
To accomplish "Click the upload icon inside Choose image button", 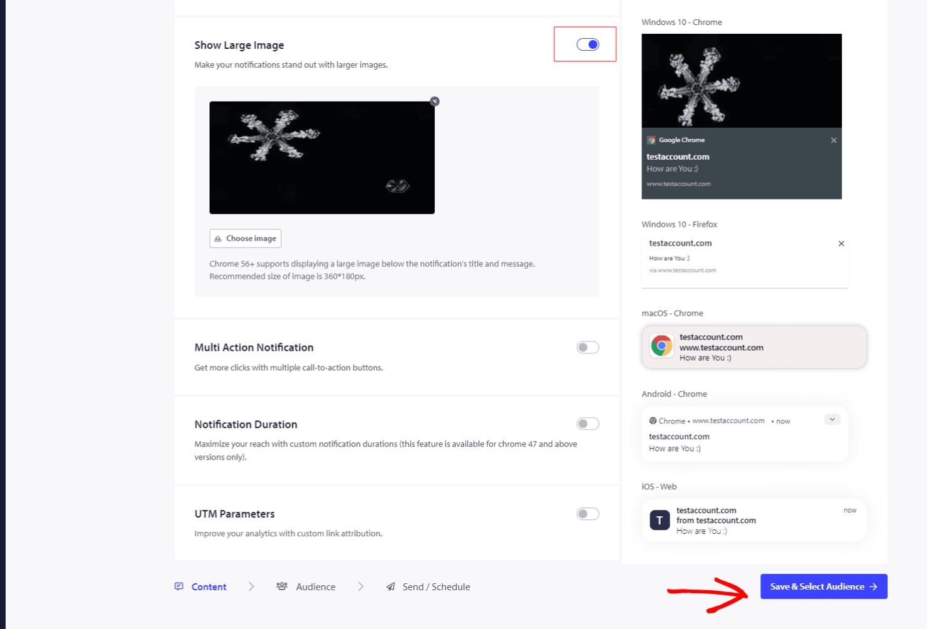I will [x=218, y=238].
